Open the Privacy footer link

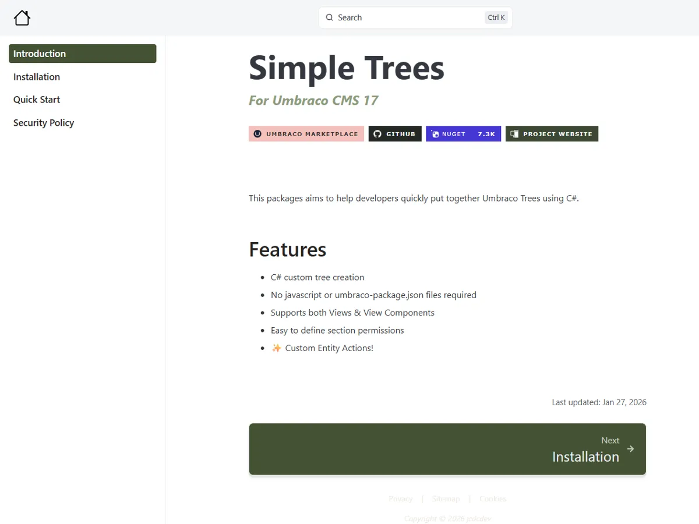(400, 499)
